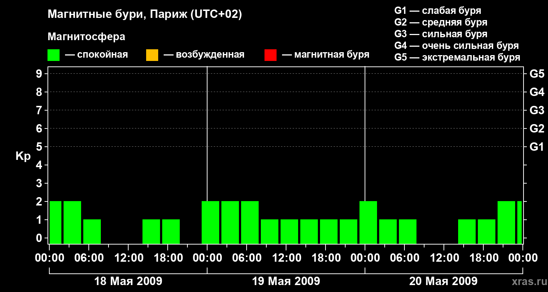The height and width of the screenshot is (292, 548).
Task: Click 20 May's 15:00–18:00 bar
Action: pyautogui.click(x=467, y=231)
